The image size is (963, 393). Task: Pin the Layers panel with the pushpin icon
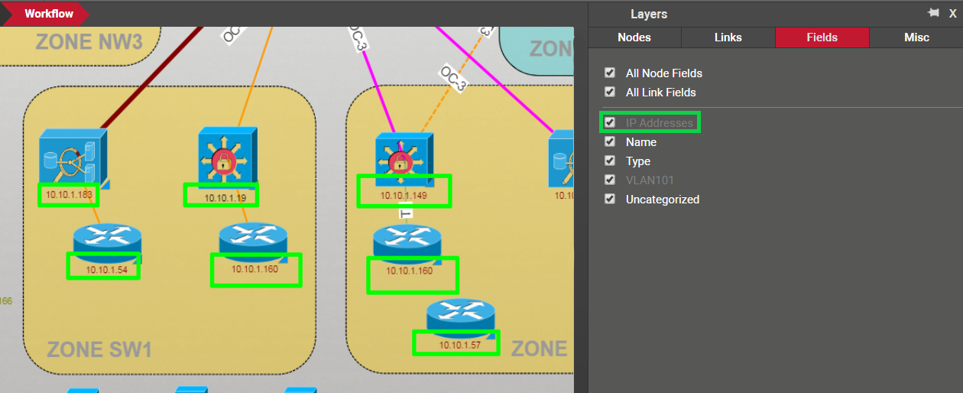[933, 13]
